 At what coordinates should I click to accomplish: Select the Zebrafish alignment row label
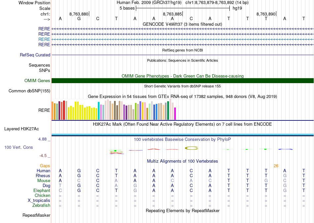coord(41,205)
